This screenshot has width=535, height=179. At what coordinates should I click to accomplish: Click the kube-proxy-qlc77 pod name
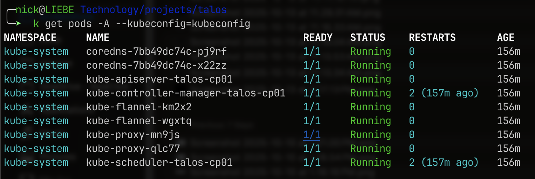click(133, 149)
